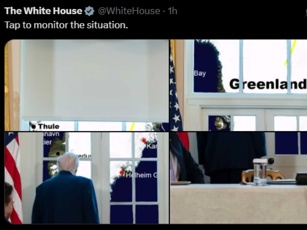The height and width of the screenshot is (230, 307).
Task: Open the bottom-right table image
Action: (238, 178)
